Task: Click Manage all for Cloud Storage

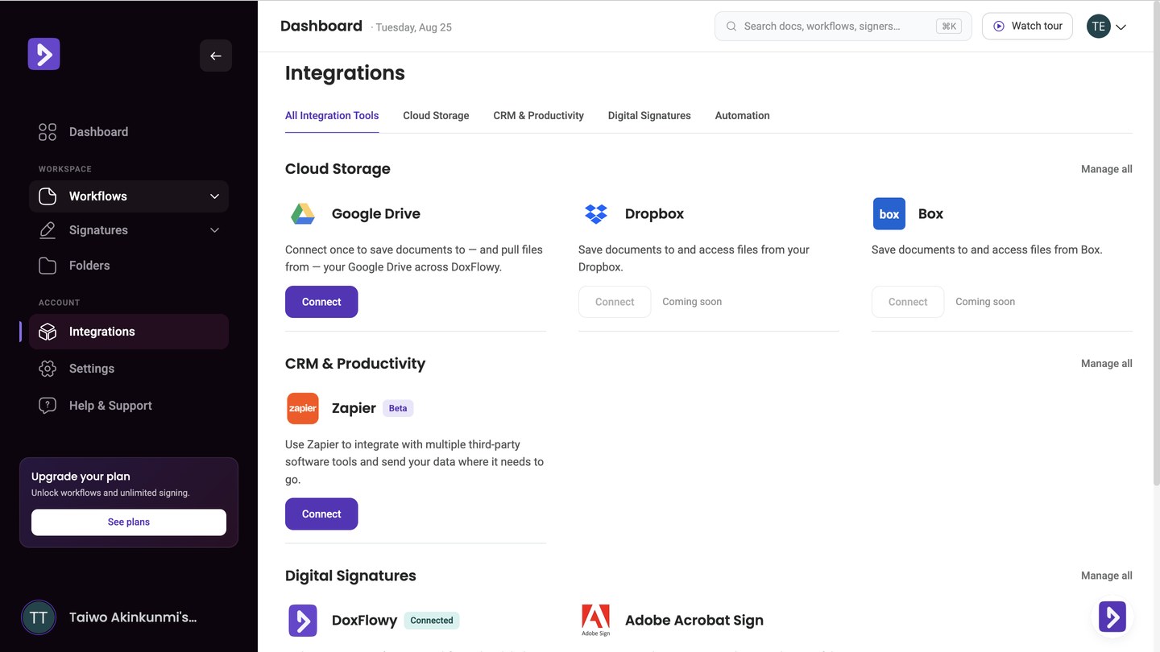Action: (1106, 169)
